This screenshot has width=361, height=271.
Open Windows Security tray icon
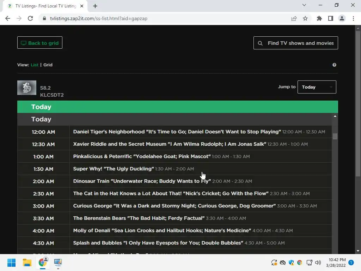[291, 263]
